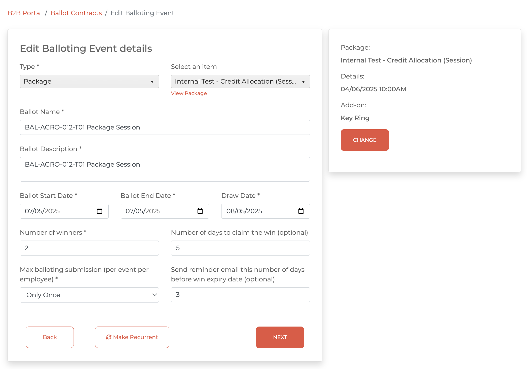
Task: Open the Draw Date calendar picker
Action: 301,211
